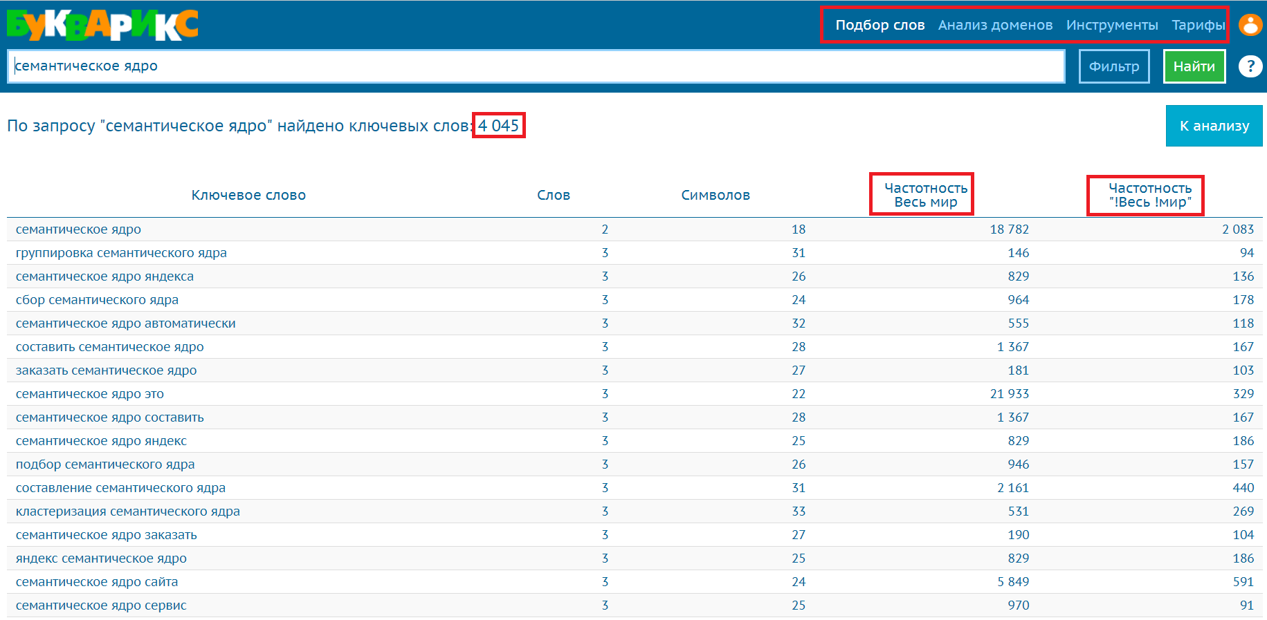Click frequency value 2 161

pos(1013,488)
